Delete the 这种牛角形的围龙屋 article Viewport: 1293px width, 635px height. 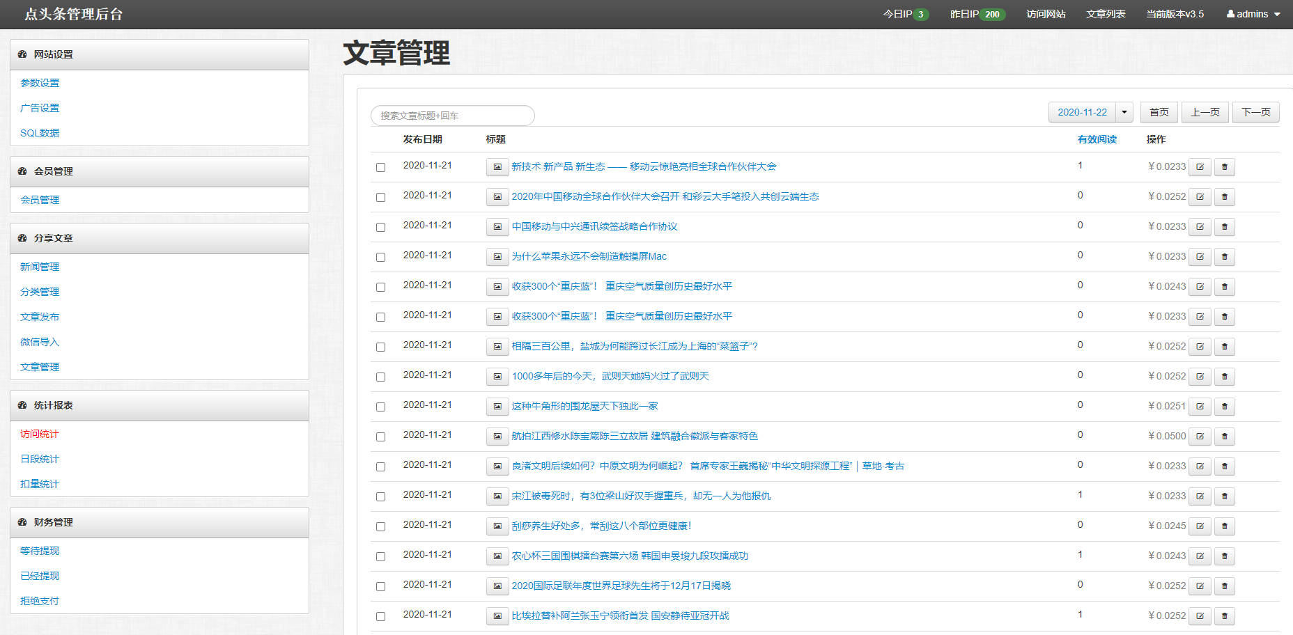(x=1224, y=407)
